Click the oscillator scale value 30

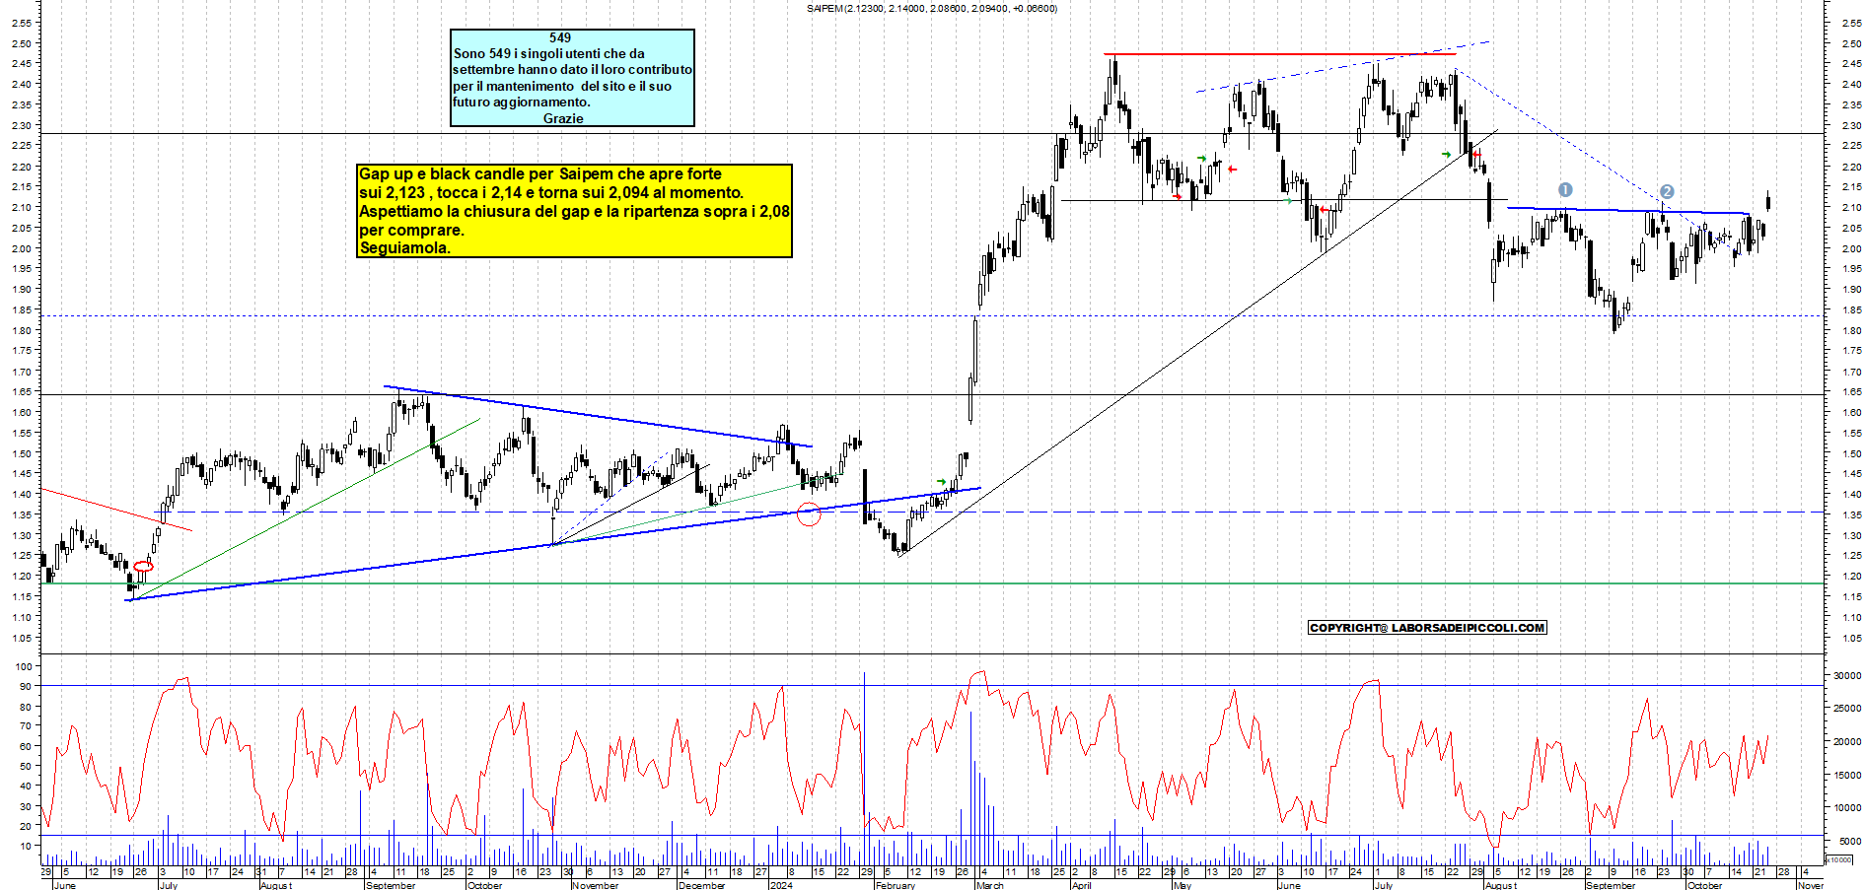pyautogui.click(x=26, y=806)
